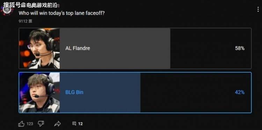Click the 123 likes count
The width and height of the screenshot is (262, 130).
pyautogui.click(x=30, y=124)
